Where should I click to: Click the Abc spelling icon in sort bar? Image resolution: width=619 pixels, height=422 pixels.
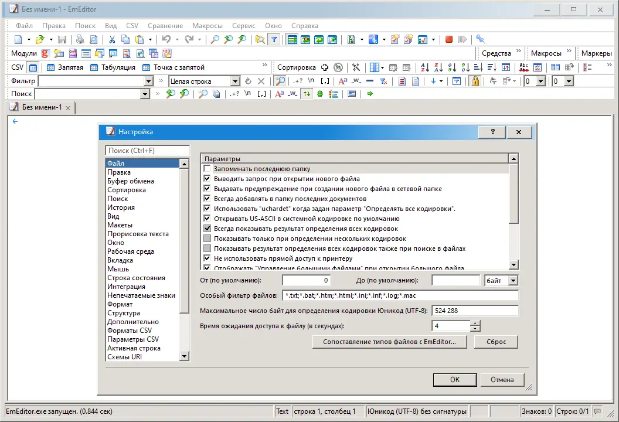[524, 67]
